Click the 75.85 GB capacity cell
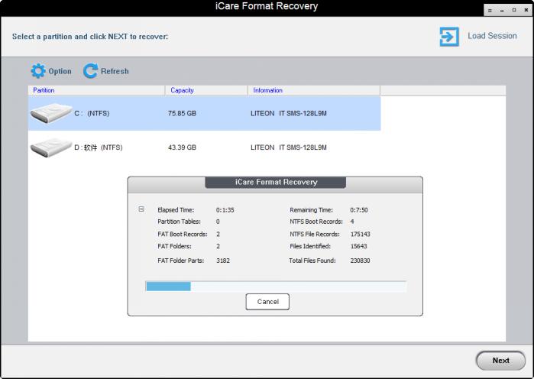Viewport: 534px width, 379px height. [182, 113]
